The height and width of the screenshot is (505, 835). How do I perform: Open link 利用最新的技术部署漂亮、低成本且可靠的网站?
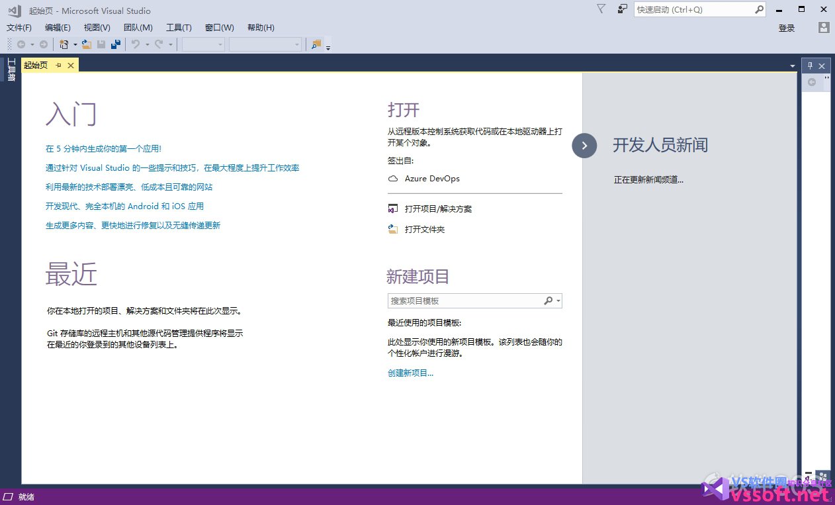(x=129, y=187)
